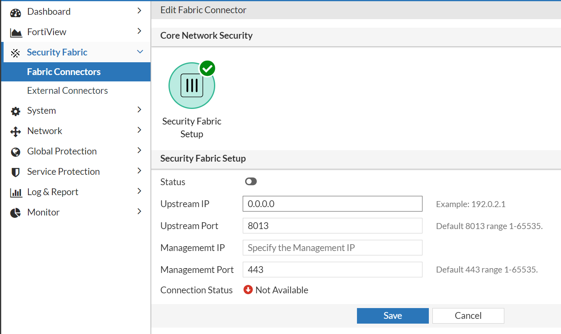Image resolution: width=561 pixels, height=334 pixels.
Task: Click the Monitor pie-chart icon
Action: (x=15, y=212)
